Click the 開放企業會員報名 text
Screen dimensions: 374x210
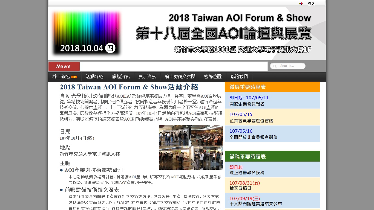247,104
